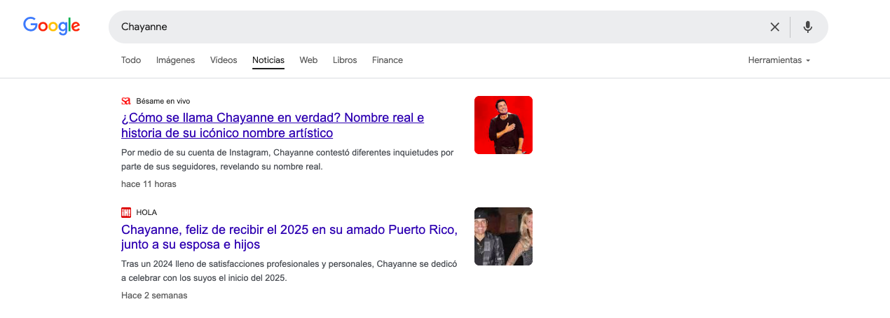This screenshot has height=318, width=890.
Task: Click the HOLA source favicon
Action: [x=126, y=212]
